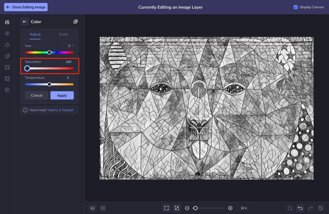Open the Overlays sidebar icon
Viewport: 329px width, 214px height.
pyautogui.click(x=7, y=79)
